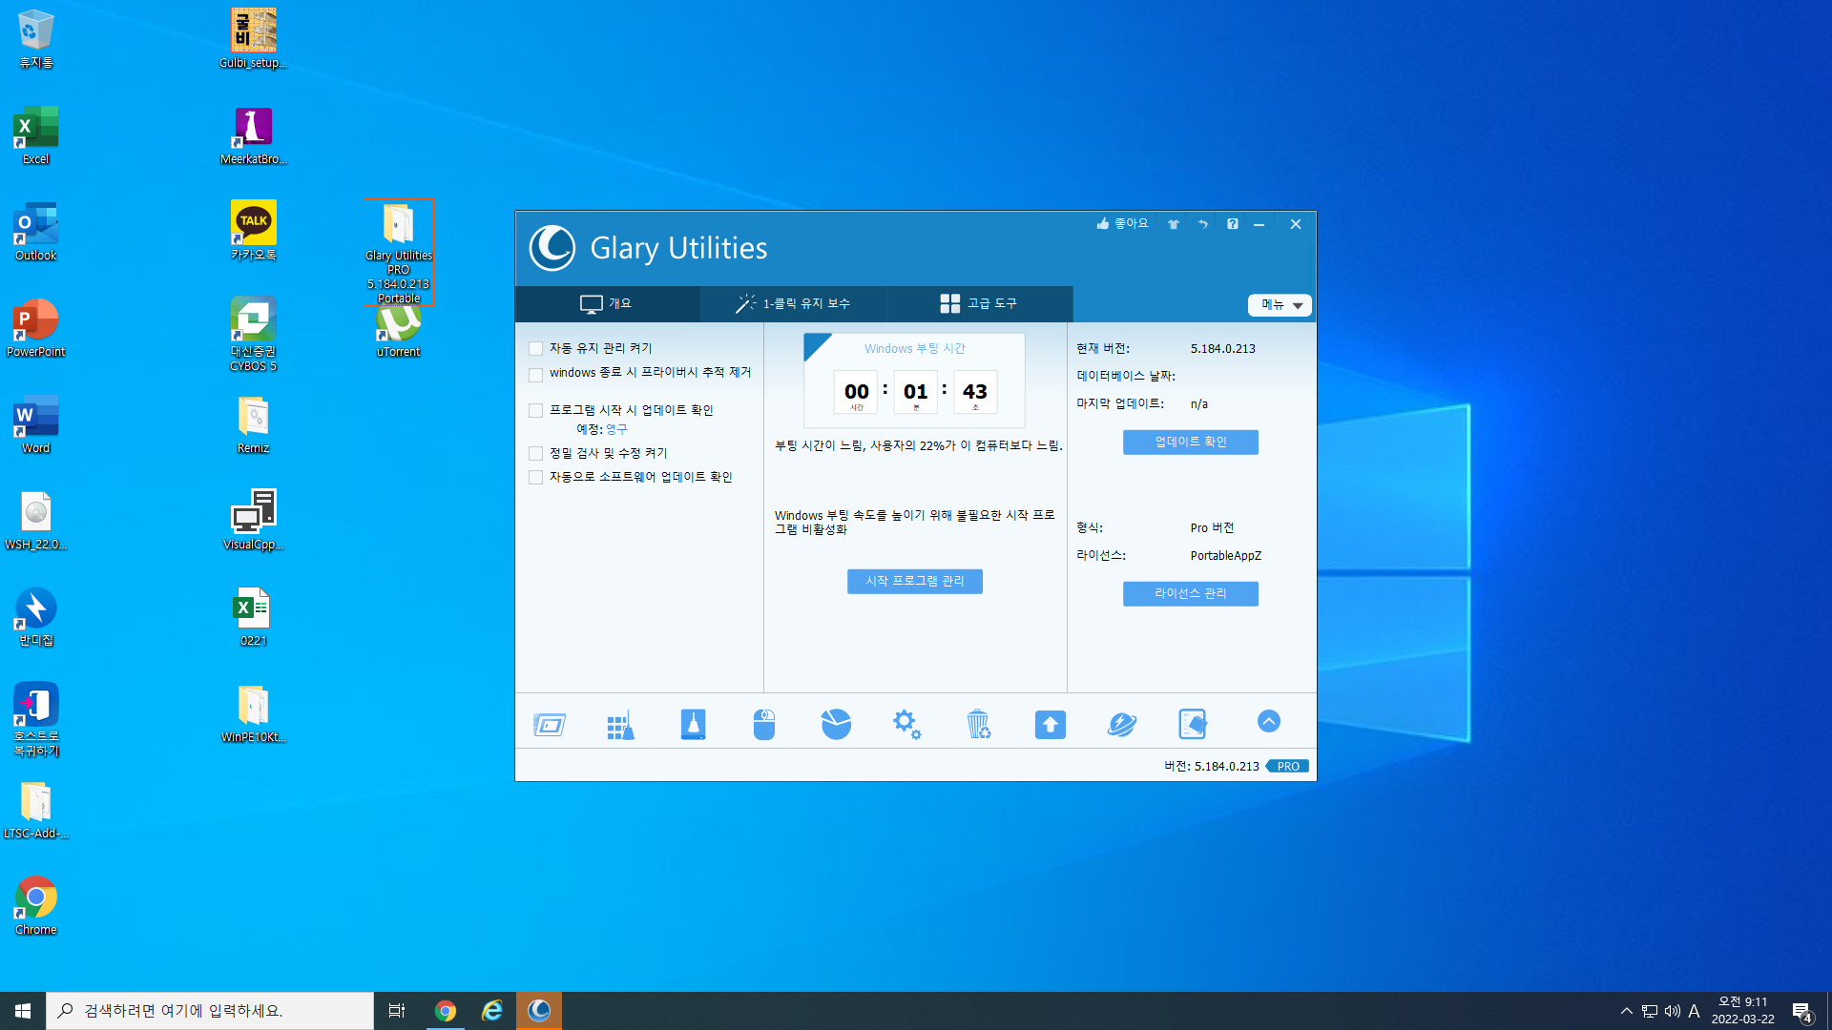Screen dimensions: 1832x1030
Task: Select the 휴지통 recycle bin icon
Action: click(36, 38)
